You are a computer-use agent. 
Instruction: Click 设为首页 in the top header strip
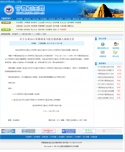click(74, 1)
